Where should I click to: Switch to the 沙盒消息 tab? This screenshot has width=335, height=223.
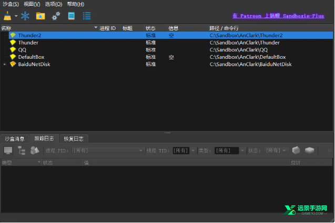[15, 139]
